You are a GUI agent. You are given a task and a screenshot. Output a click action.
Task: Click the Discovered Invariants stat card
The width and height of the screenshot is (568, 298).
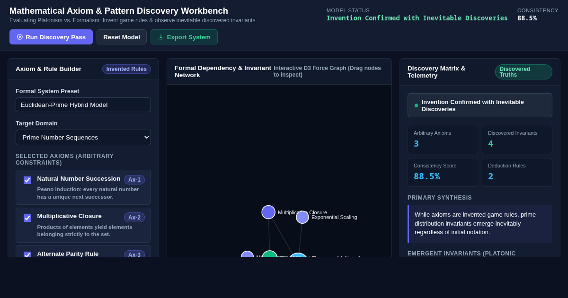(x=517, y=140)
